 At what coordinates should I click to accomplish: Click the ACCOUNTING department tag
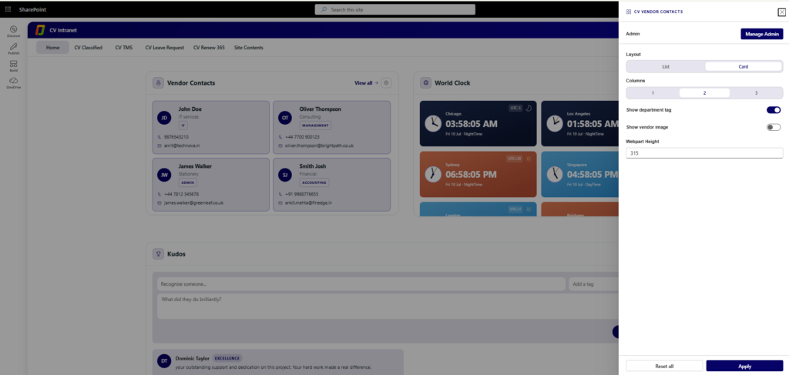[x=314, y=182]
